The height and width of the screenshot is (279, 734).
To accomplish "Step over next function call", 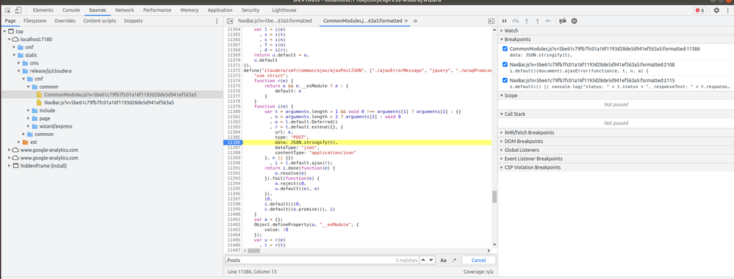I will coord(515,21).
